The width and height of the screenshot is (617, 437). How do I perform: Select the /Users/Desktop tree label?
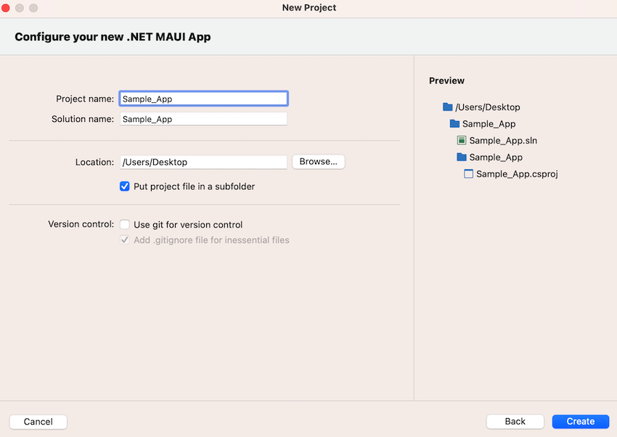click(x=488, y=107)
